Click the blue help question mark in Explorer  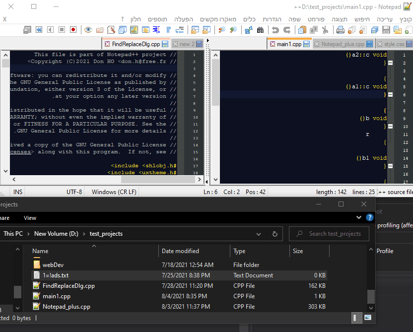point(370,217)
